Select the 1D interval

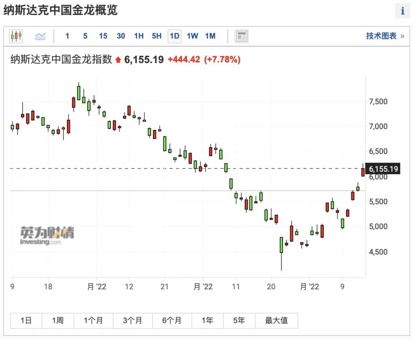pos(175,36)
